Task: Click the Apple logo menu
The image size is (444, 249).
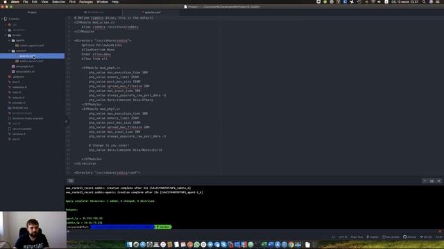Action: [x=5, y=1]
